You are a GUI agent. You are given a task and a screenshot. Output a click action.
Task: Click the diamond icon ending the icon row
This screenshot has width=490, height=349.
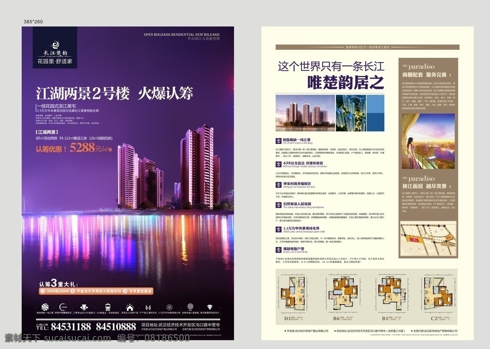tap(210, 307)
